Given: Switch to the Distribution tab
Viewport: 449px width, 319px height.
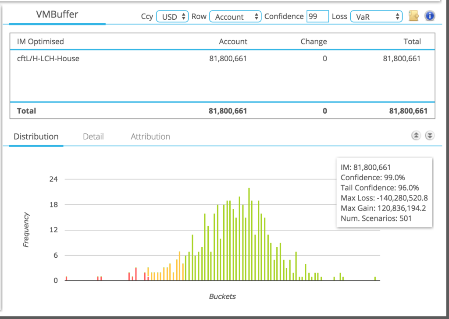Looking at the screenshot, I should click(x=36, y=137).
